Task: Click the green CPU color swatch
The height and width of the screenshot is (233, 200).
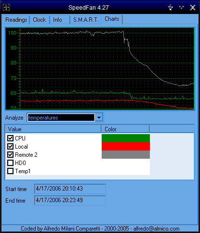Action: pyautogui.click(x=126, y=138)
